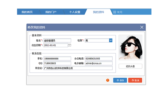Focus the 电子邮箱 email field
This screenshot has width=168, height=103.
coord(99,63)
